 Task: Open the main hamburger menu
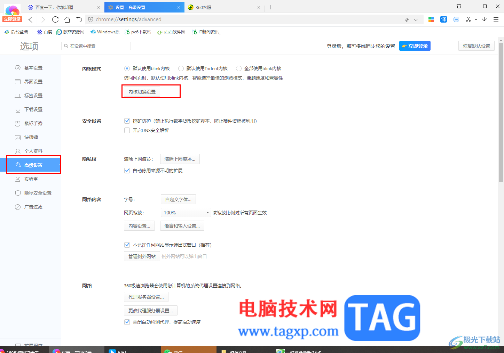[496, 19]
